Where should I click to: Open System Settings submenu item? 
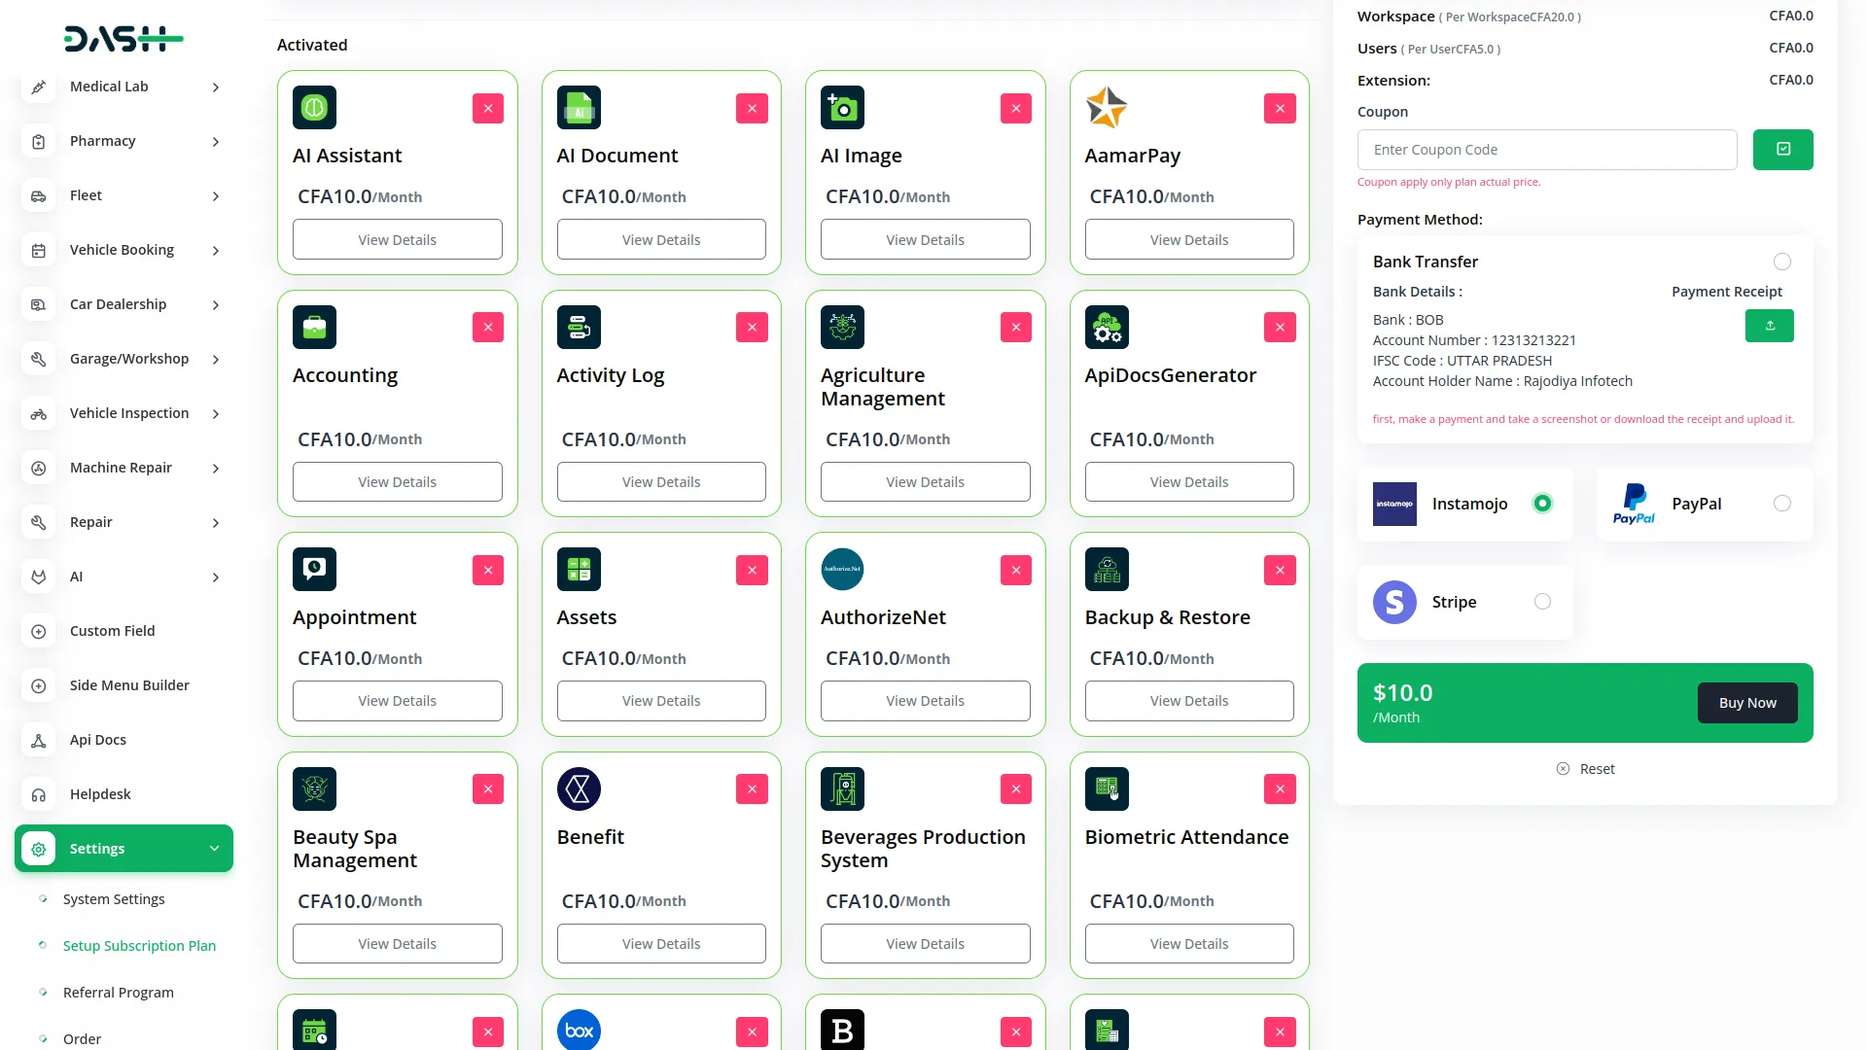coord(114,899)
